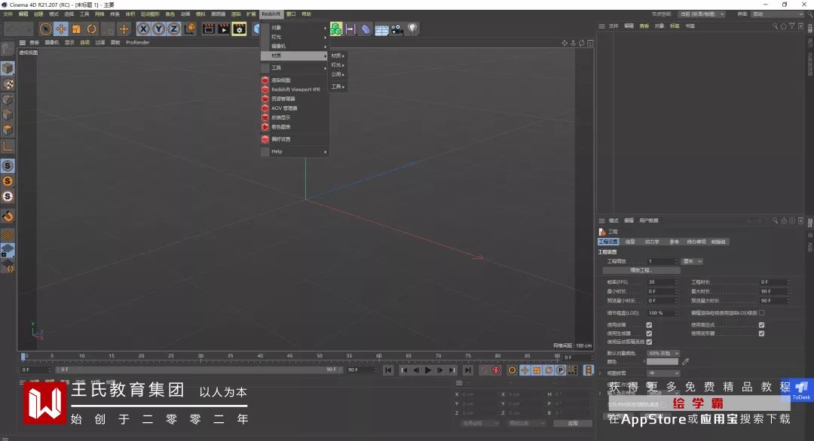Click the coordinate system cube icon
The image size is (814, 441).
tap(190, 29)
